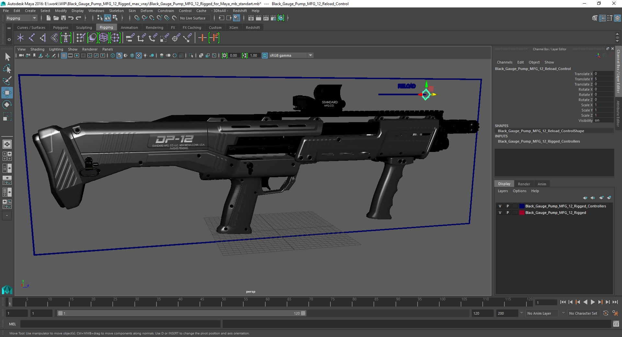This screenshot has height=337, width=622.
Task: Toggle wireframe shading in viewport
Action: pyautogui.click(x=113, y=55)
